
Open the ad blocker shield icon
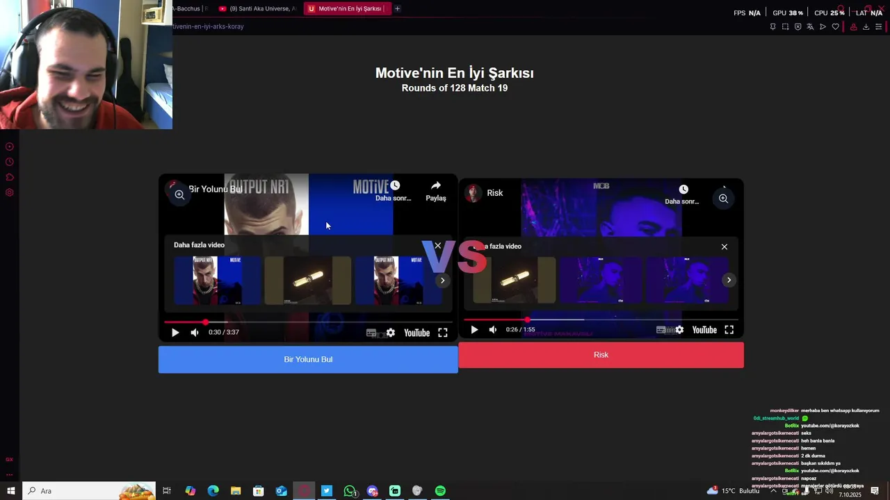click(x=798, y=26)
